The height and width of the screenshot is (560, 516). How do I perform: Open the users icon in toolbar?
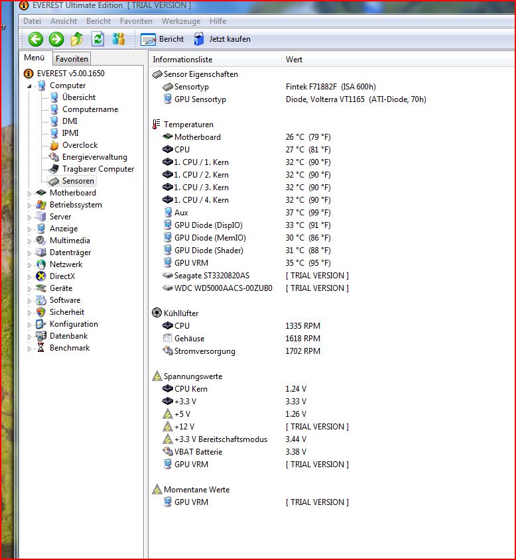click(x=118, y=39)
